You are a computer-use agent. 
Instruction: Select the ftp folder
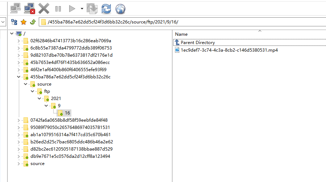point(47,91)
